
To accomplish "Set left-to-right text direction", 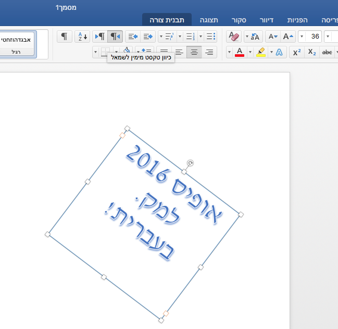I will [100, 36].
